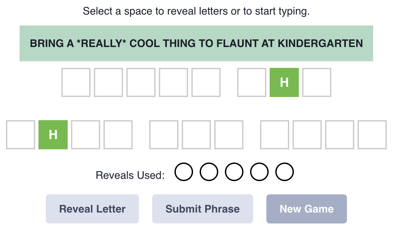The width and height of the screenshot is (401, 243).
Task: Select the fifth Reveals Used circle
Action: point(284,172)
